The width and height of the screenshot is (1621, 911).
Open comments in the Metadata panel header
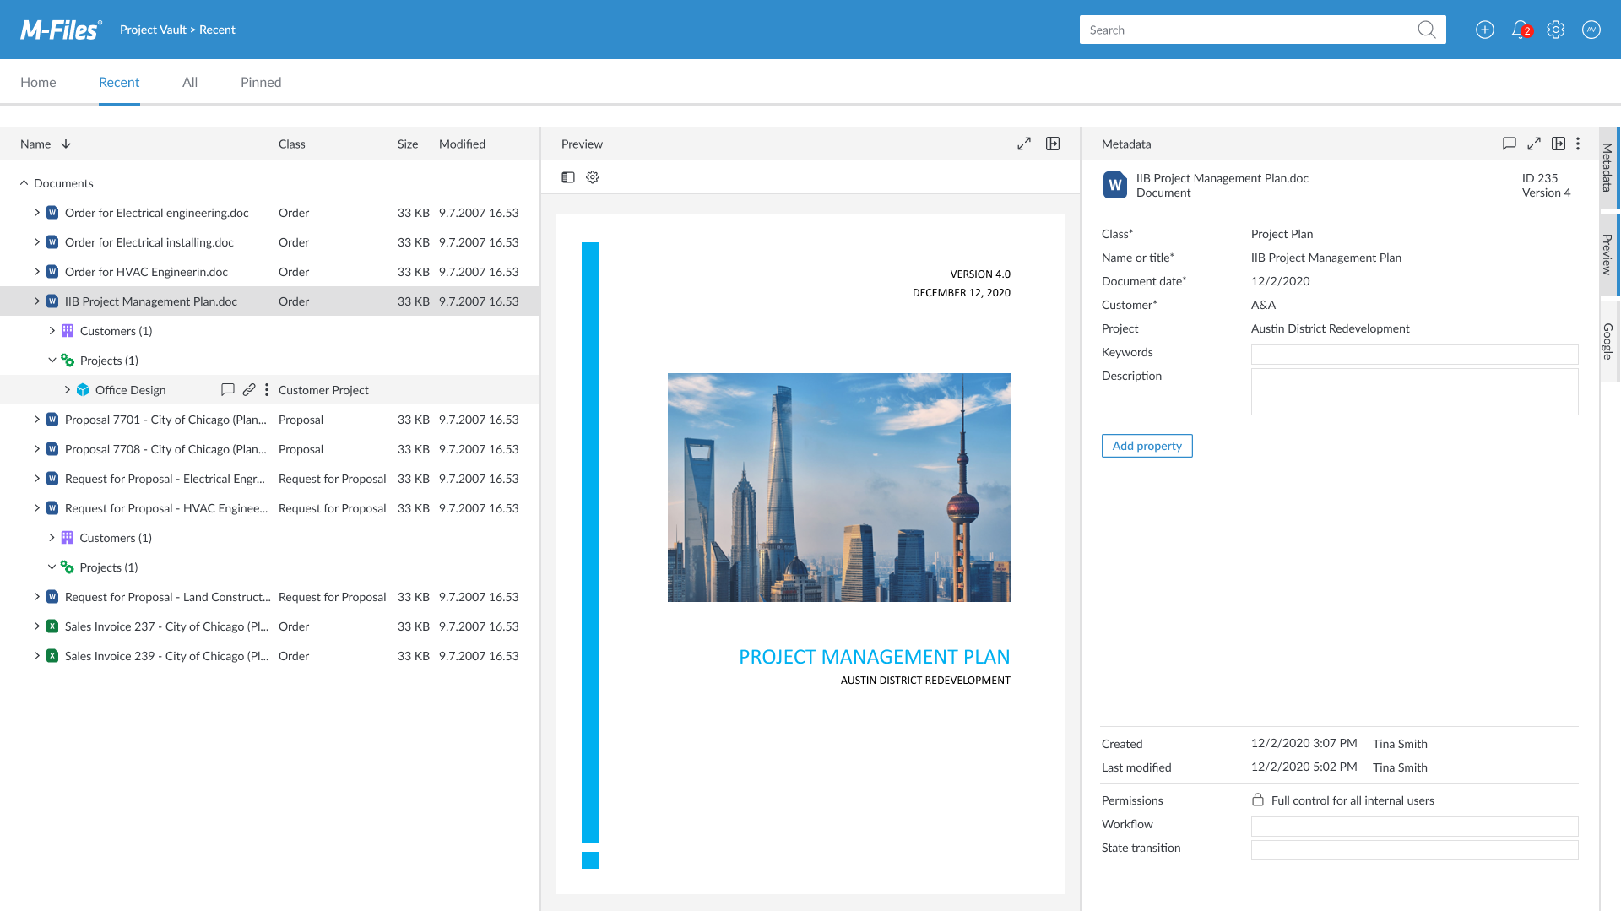(1509, 144)
